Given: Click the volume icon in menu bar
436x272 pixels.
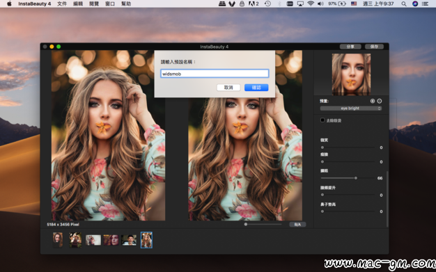Looking at the screenshot, I should 320,3.
